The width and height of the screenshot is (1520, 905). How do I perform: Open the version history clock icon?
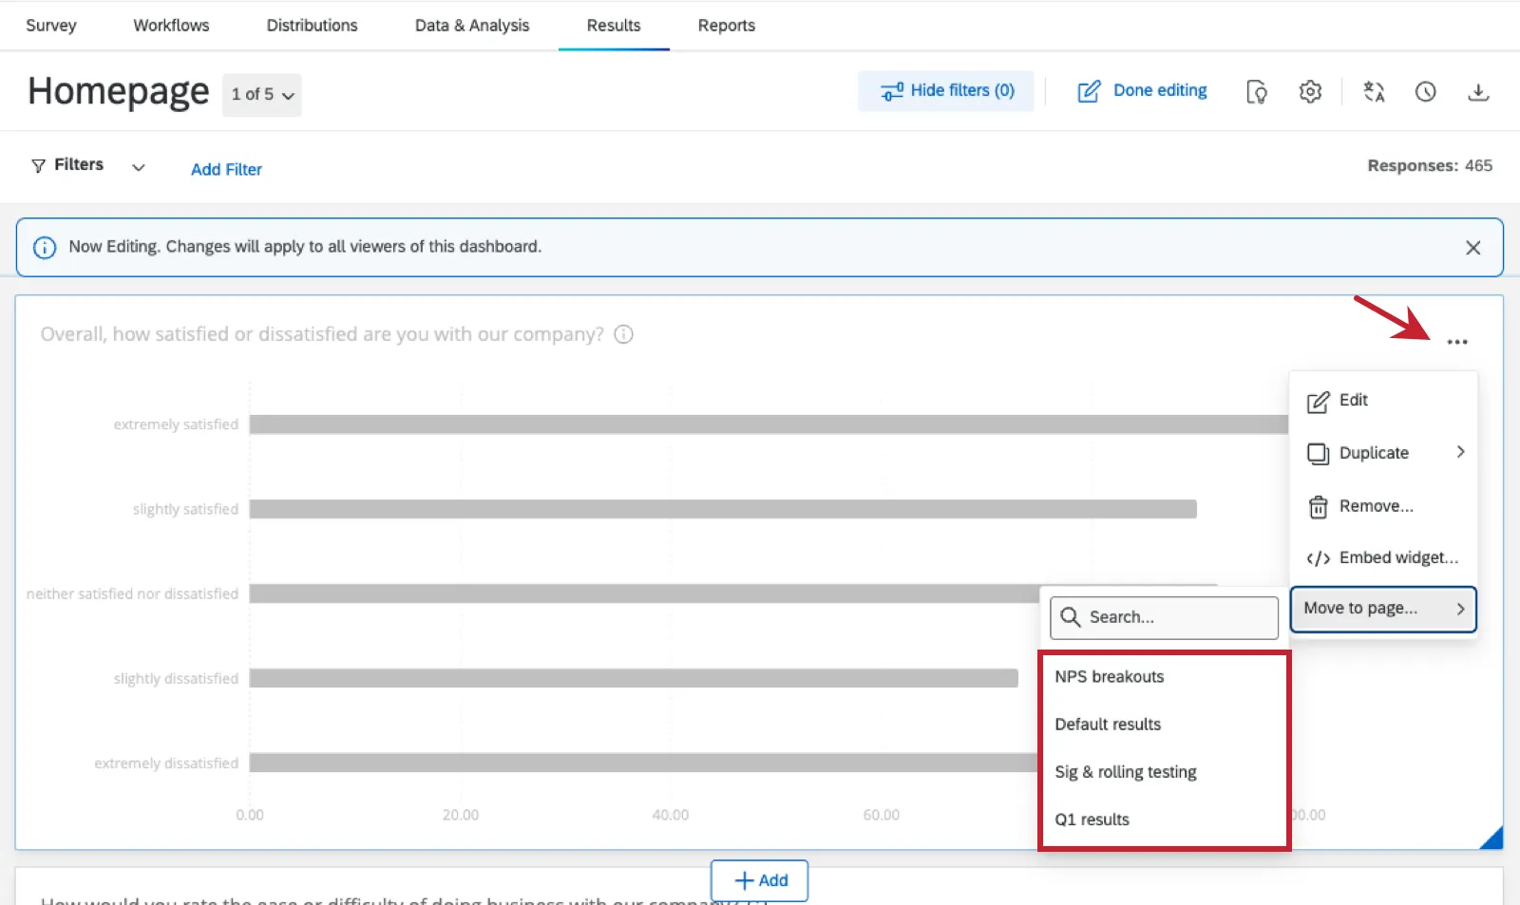pos(1425,92)
